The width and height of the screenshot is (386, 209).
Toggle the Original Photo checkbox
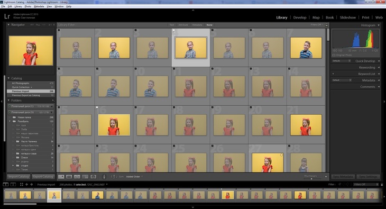(334, 55)
